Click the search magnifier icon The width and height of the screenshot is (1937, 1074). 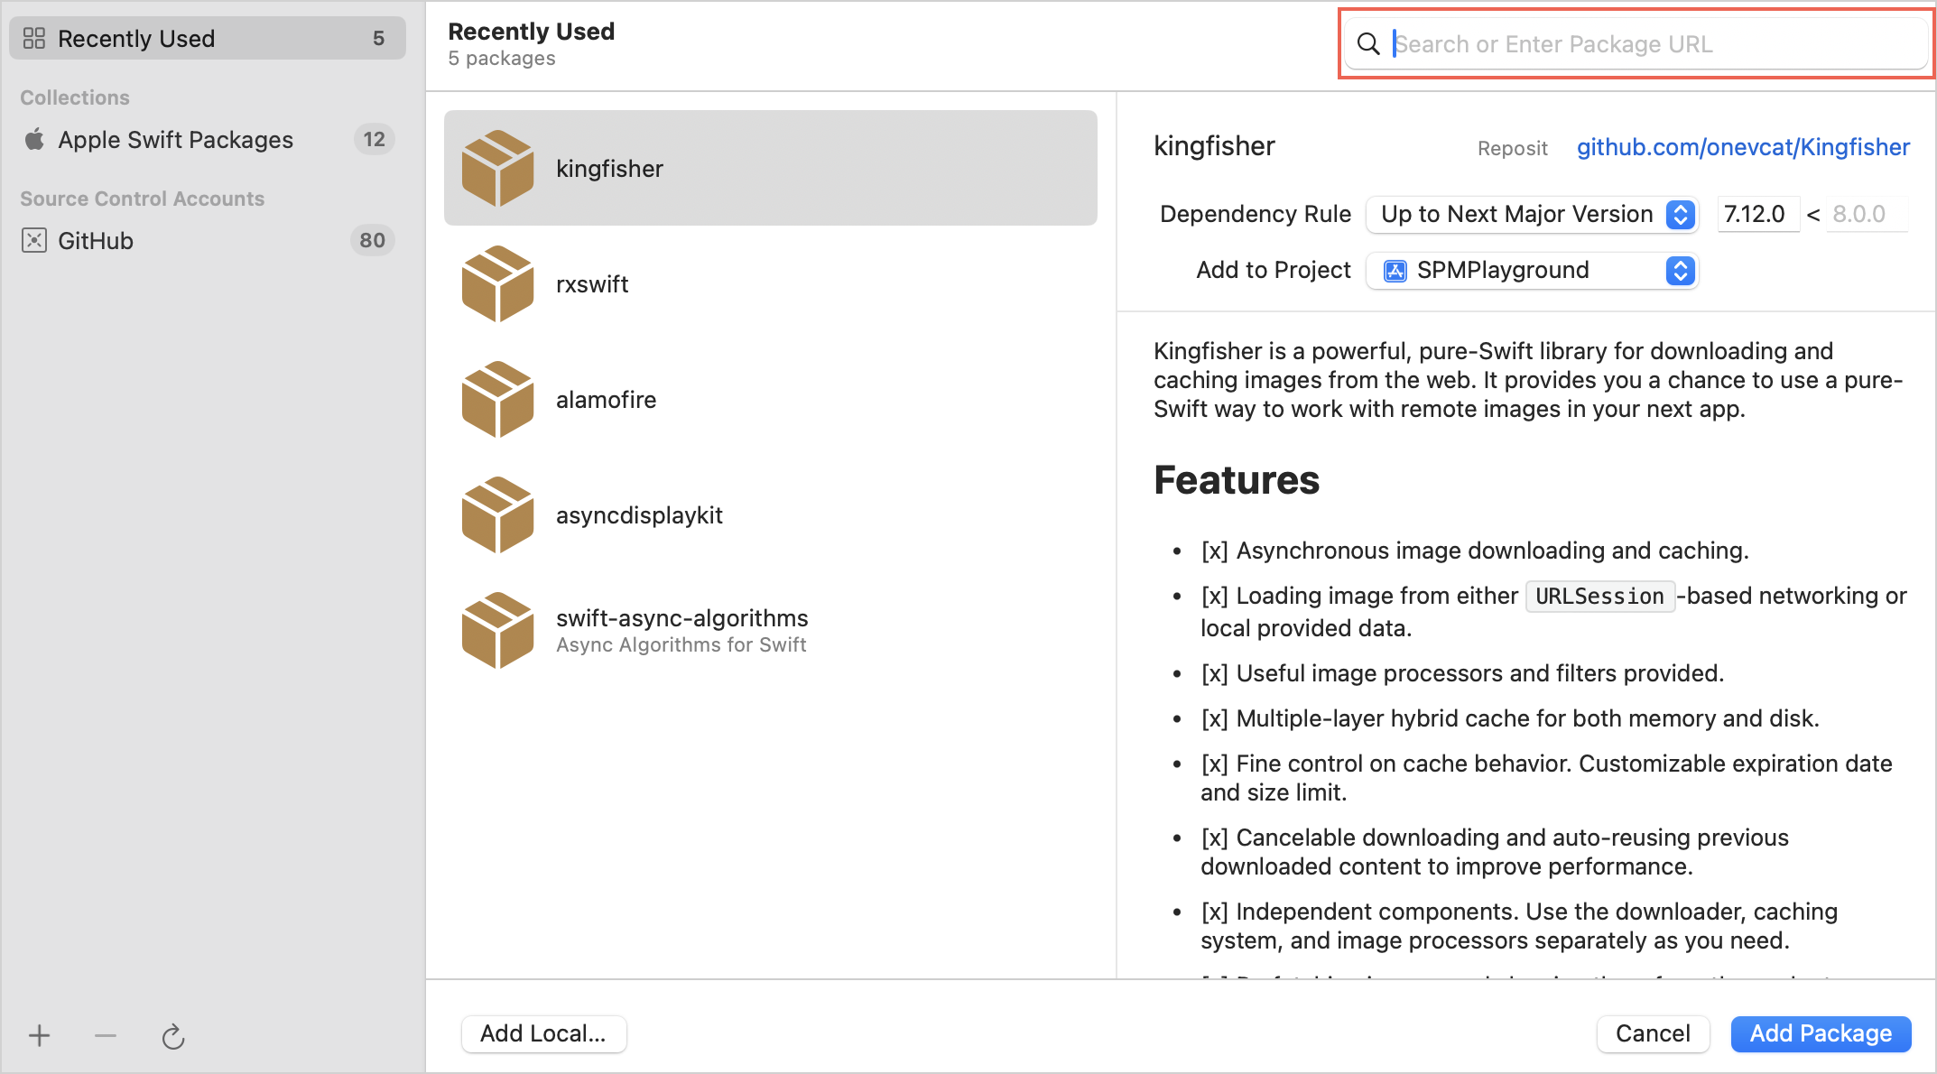pos(1367,43)
